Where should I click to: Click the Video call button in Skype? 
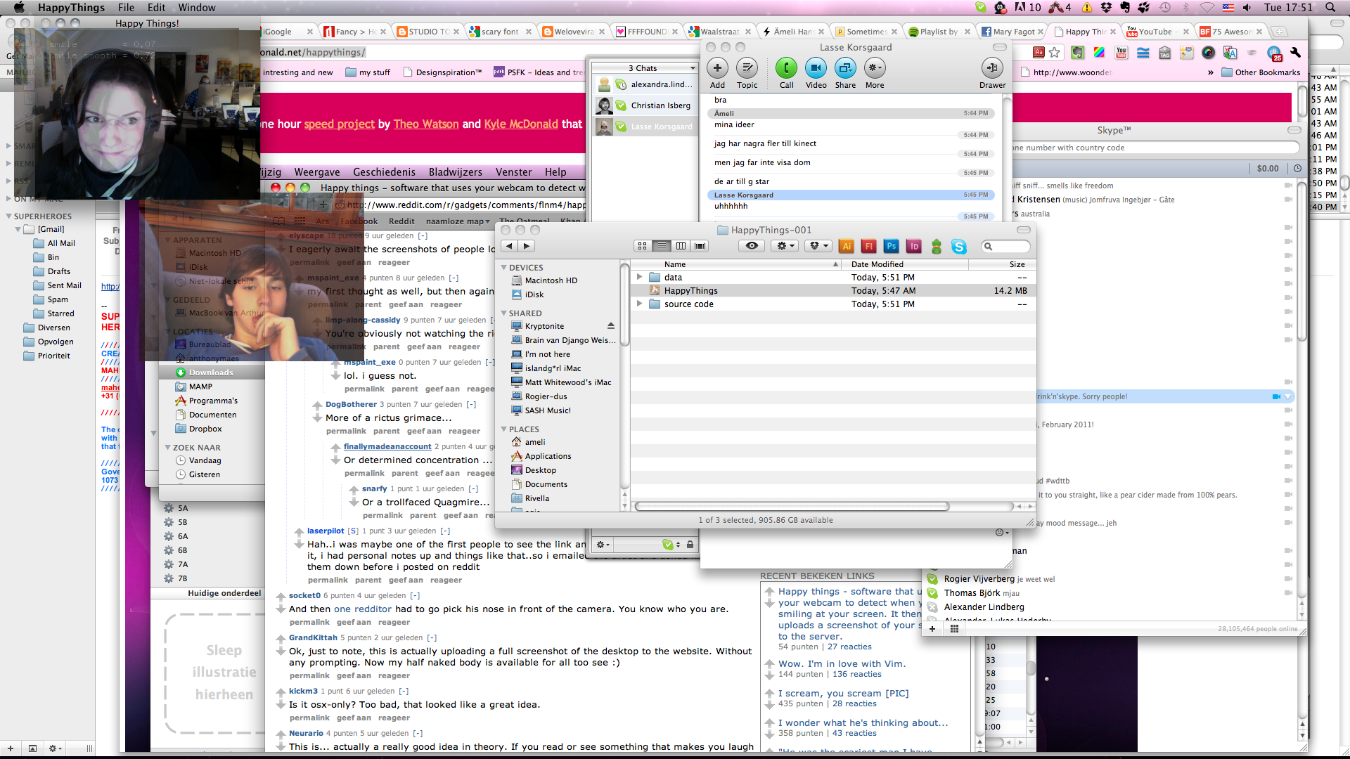816,69
